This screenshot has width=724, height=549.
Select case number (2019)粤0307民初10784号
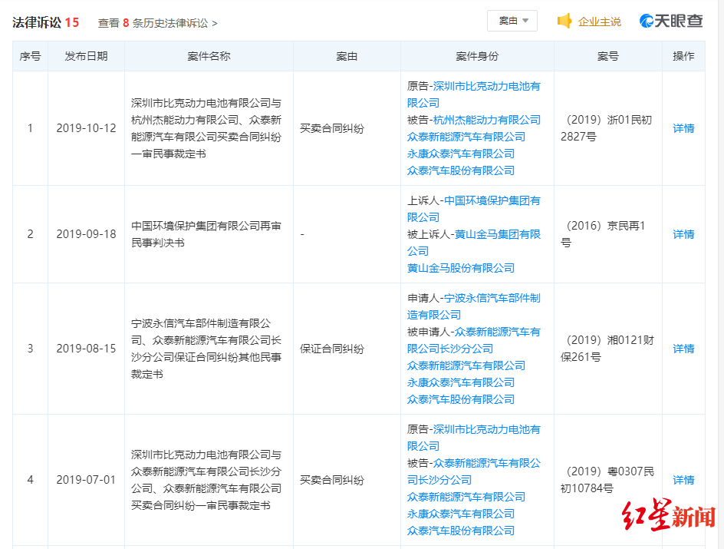[x=607, y=480]
